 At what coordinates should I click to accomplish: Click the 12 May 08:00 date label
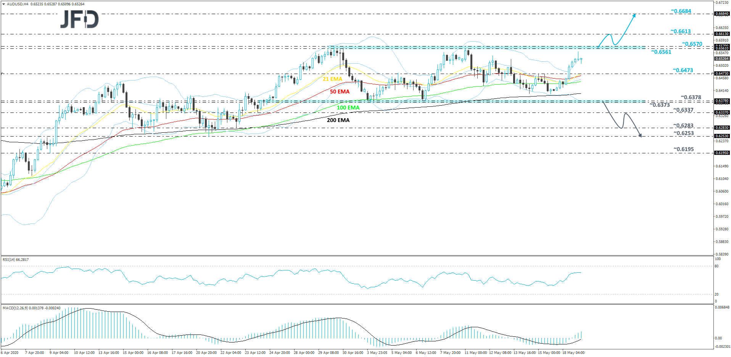(x=500, y=353)
